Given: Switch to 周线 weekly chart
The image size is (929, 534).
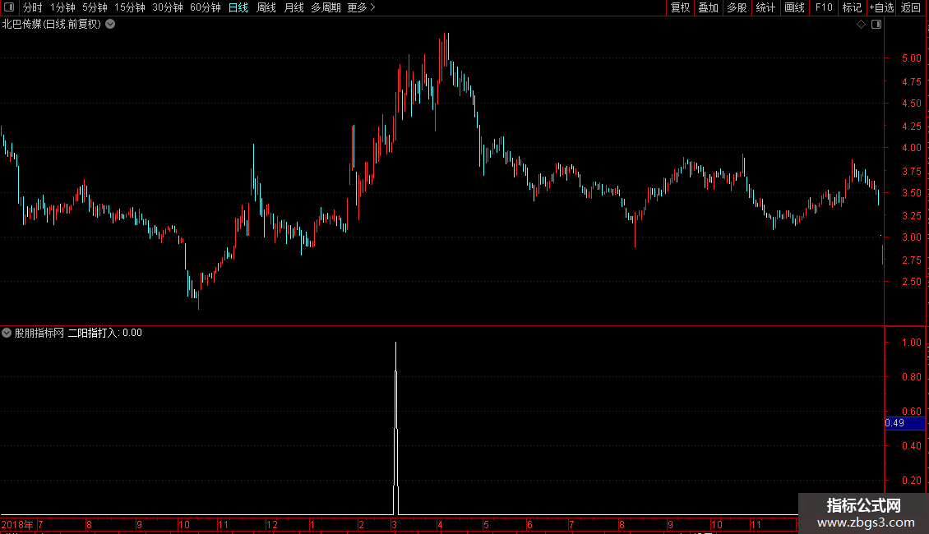Looking at the screenshot, I should click(x=266, y=7).
